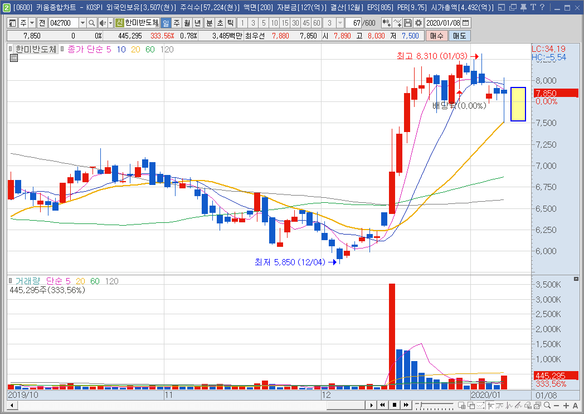The image size is (584, 414).
Task: Select the weekly (주) chart period
Action: (x=177, y=23)
